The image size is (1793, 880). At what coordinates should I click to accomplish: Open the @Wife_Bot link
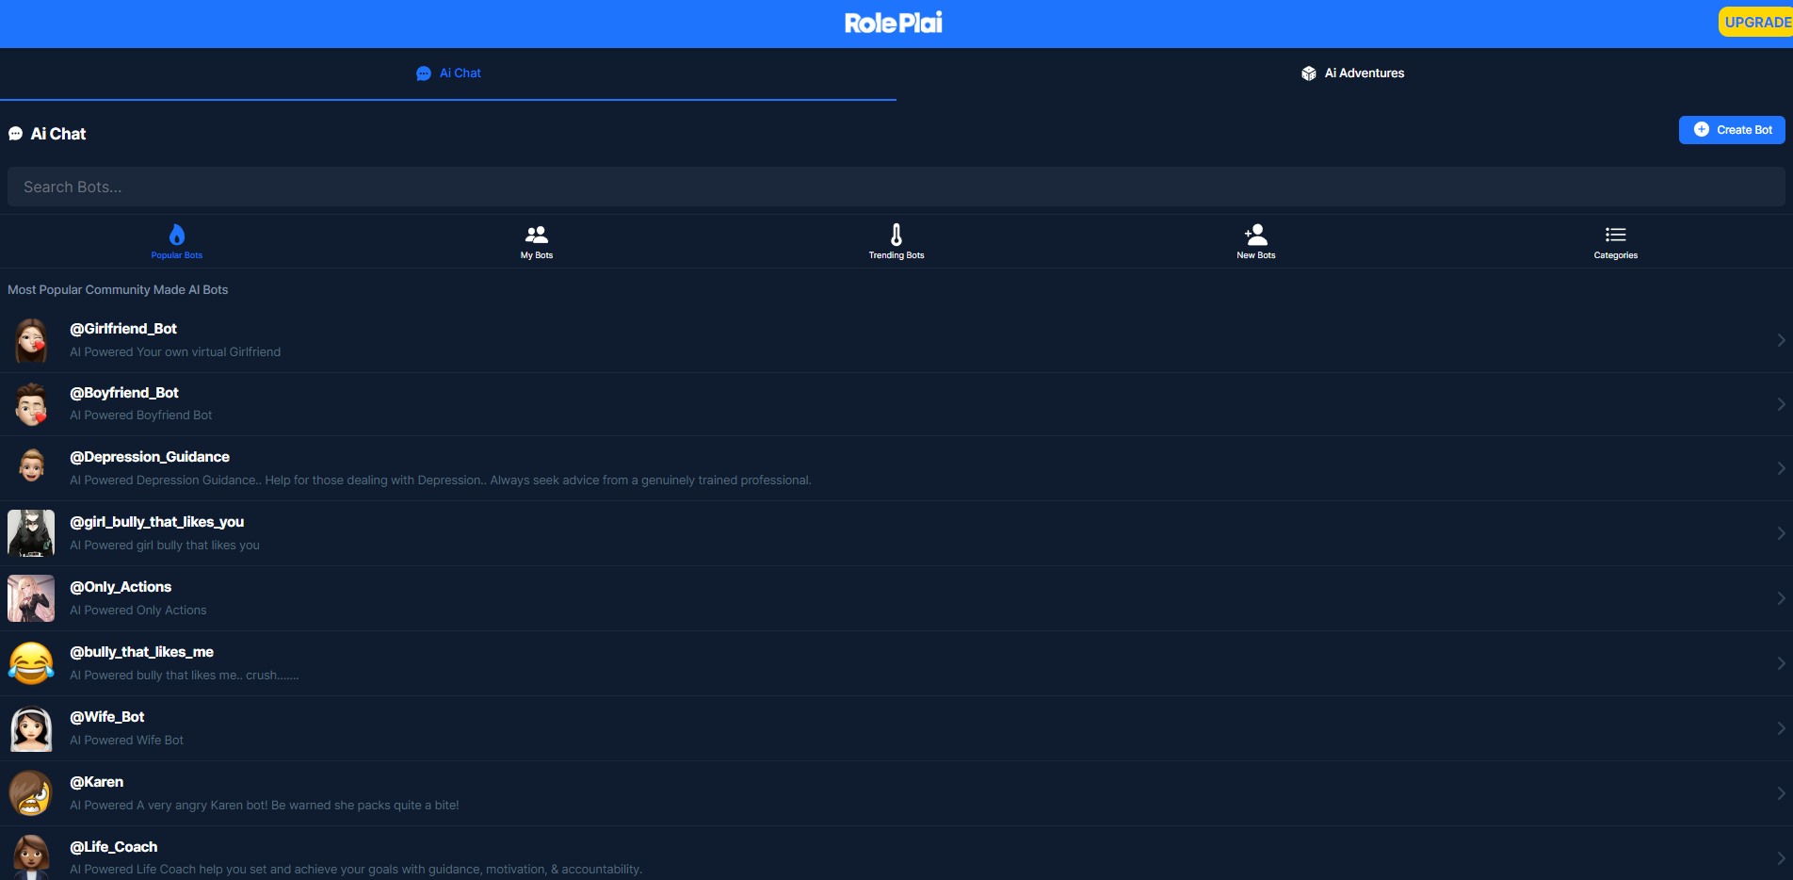[107, 717]
